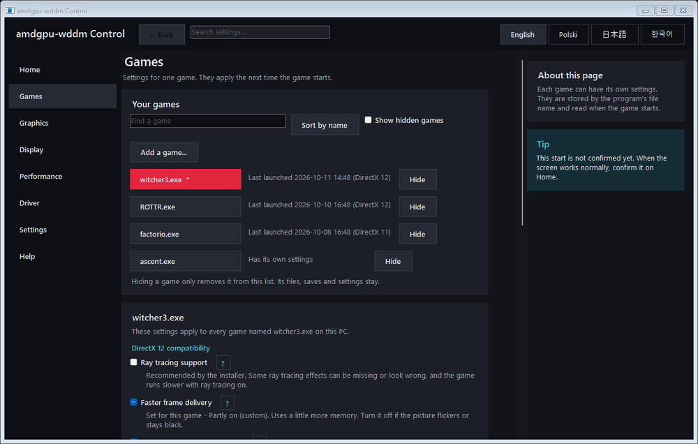Select Games in the sidebar

point(63,96)
